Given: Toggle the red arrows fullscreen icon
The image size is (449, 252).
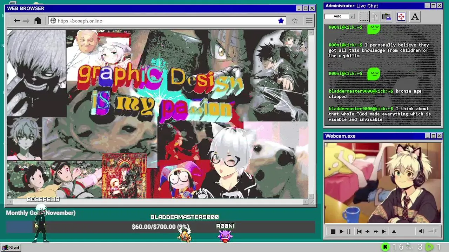Looking at the screenshot, I should point(401,16).
